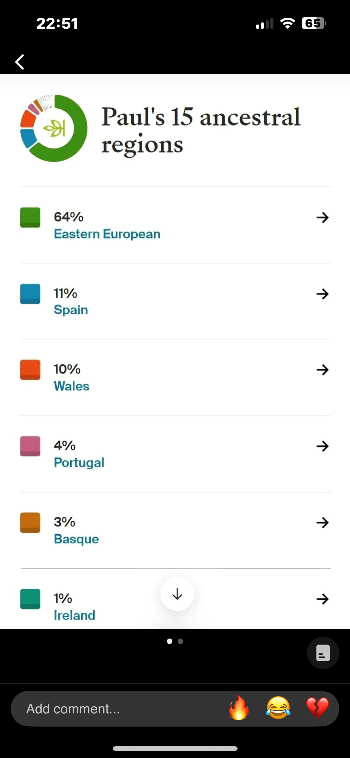Image resolution: width=350 pixels, height=758 pixels.
Task: Expand the Wales row arrow
Action: point(323,370)
